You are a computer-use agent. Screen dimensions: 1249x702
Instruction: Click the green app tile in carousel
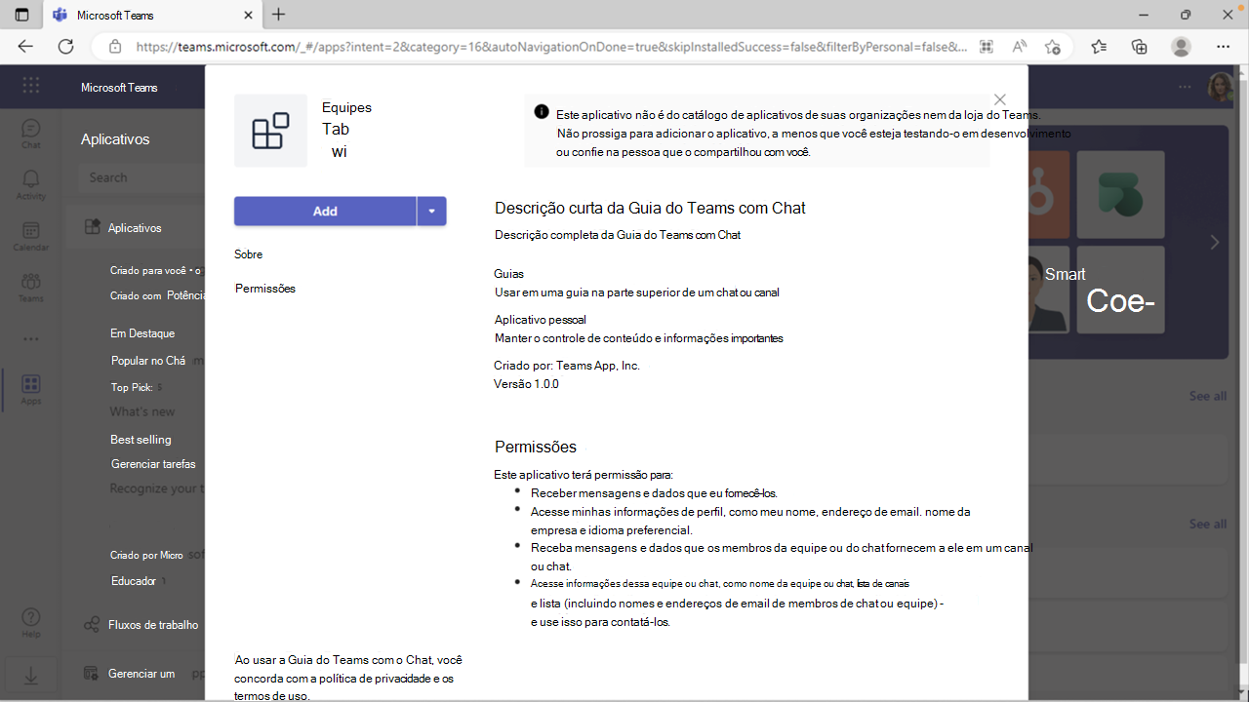coord(1120,195)
